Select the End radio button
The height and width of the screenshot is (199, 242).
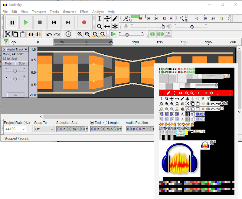[92, 123]
